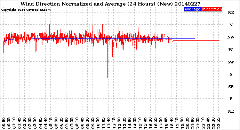Click the 21:35 time axis label
The width and height of the screenshot is (240, 130).
pyautogui.click(x=198, y=123)
